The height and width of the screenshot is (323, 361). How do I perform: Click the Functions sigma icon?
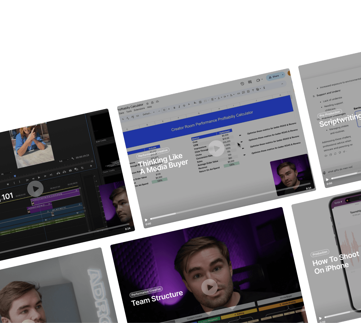pos(264,88)
